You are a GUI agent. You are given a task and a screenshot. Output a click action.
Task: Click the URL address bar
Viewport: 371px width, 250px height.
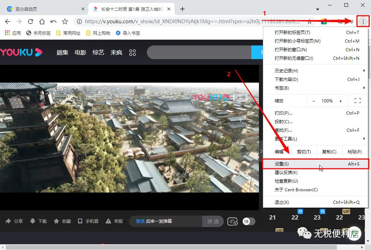tap(193, 22)
